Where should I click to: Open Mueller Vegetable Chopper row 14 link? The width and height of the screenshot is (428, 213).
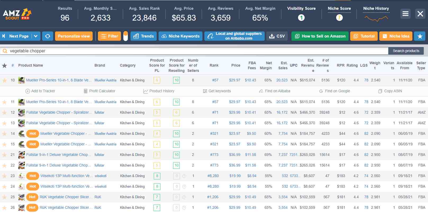click(x=66, y=134)
